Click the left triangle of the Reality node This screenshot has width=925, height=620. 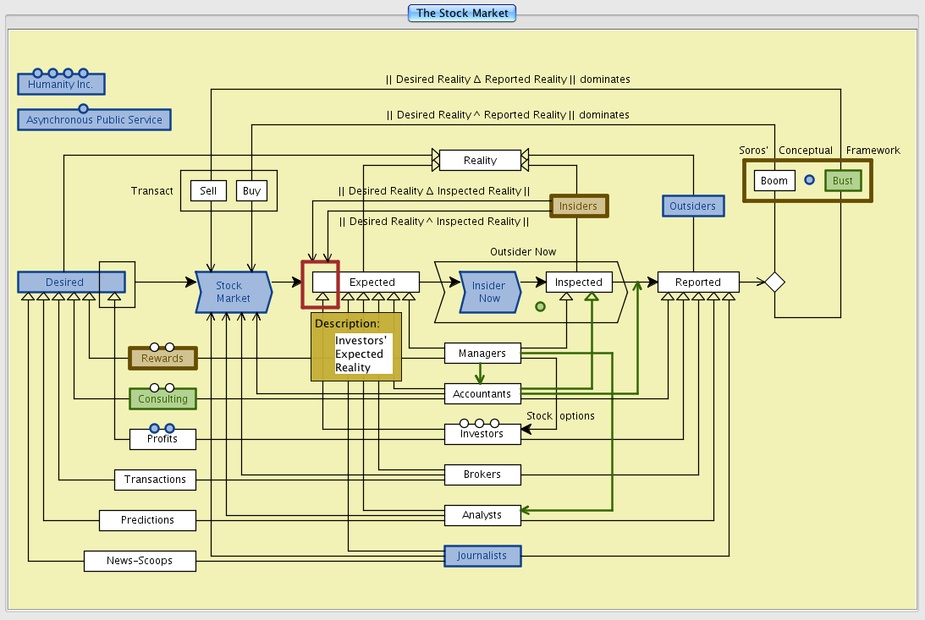436,160
